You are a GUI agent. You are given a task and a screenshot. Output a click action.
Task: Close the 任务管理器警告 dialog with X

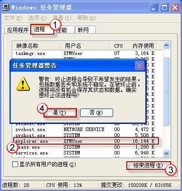(x=139, y=65)
